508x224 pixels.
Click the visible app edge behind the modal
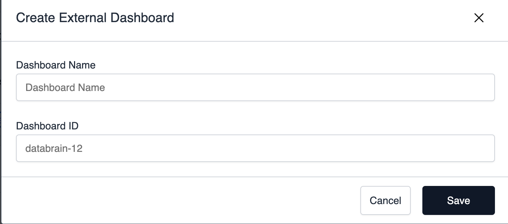click(1, 109)
